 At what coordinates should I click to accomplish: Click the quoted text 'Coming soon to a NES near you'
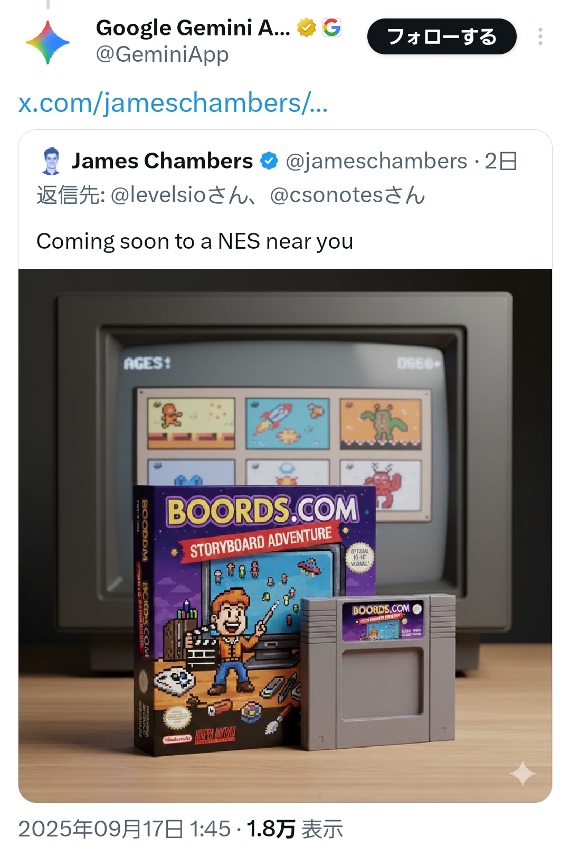tap(195, 241)
